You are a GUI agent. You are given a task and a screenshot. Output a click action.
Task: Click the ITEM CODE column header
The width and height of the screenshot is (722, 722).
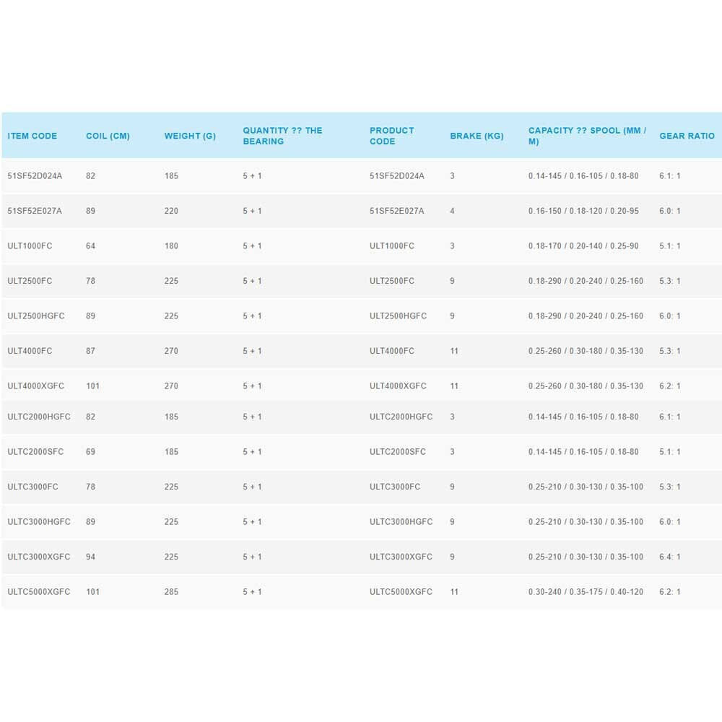(x=32, y=136)
